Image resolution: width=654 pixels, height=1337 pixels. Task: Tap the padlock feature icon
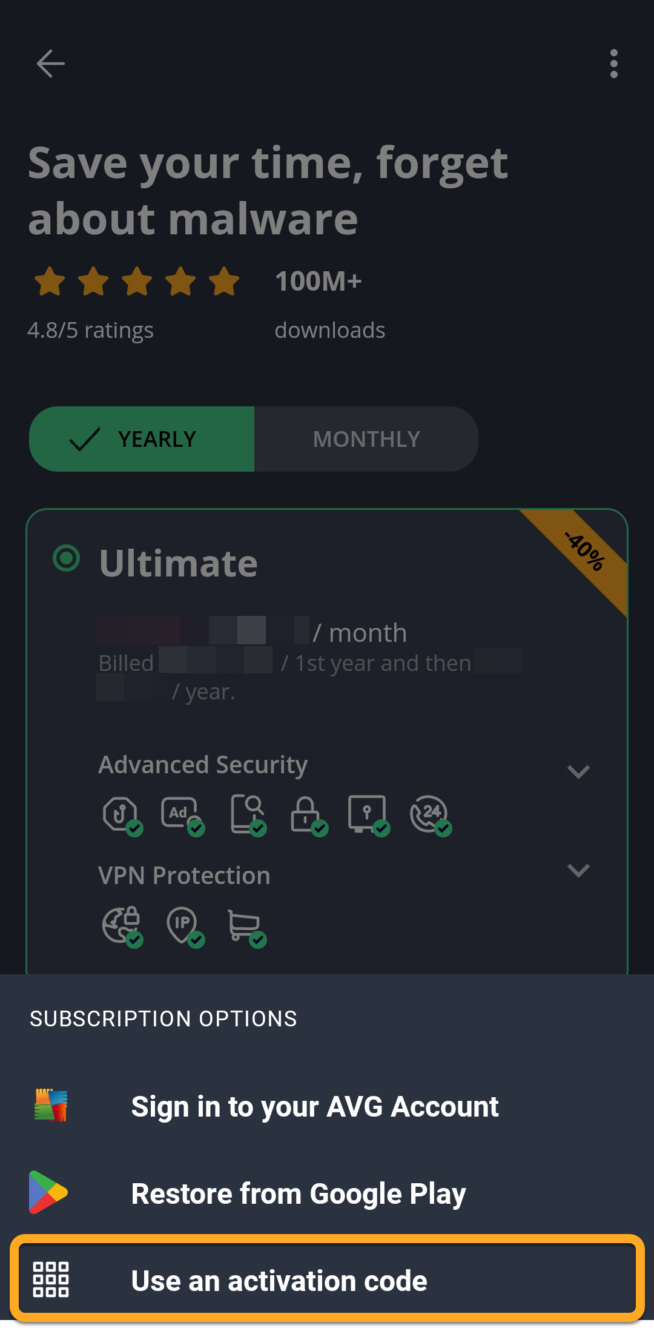point(306,815)
